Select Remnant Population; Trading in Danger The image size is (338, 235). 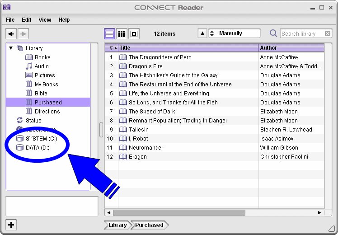215,121
